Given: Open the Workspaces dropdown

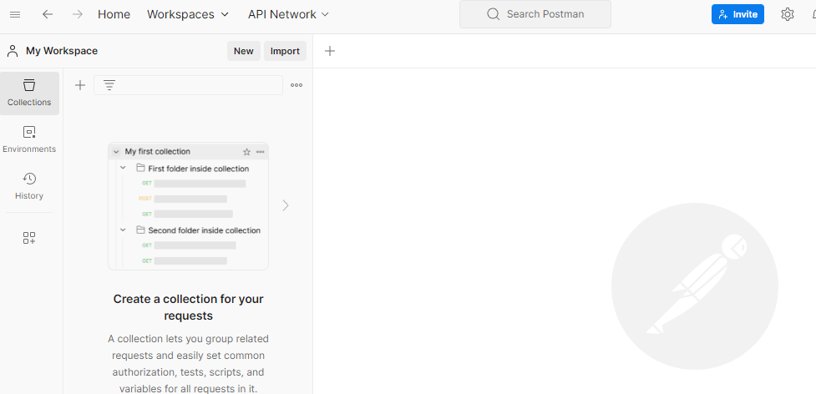Looking at the screenshot, I should coord(188,14).
